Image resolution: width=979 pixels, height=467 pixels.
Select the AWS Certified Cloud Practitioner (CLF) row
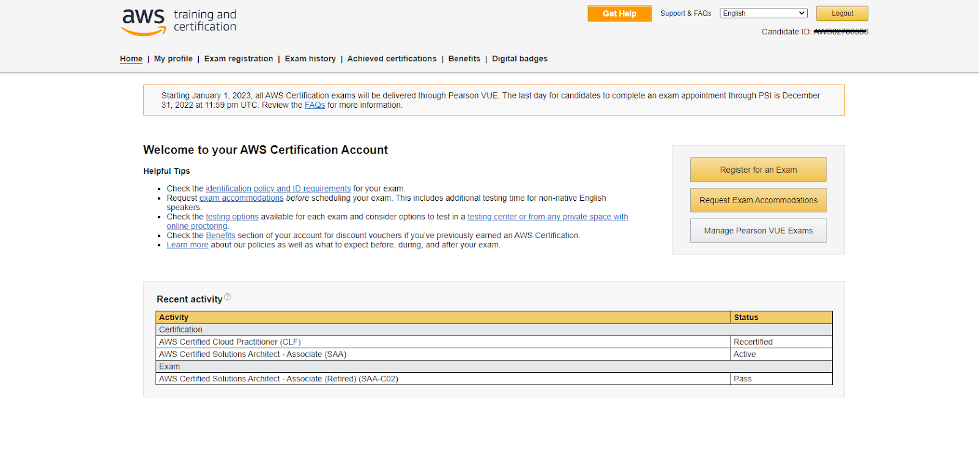coord(494,342)
